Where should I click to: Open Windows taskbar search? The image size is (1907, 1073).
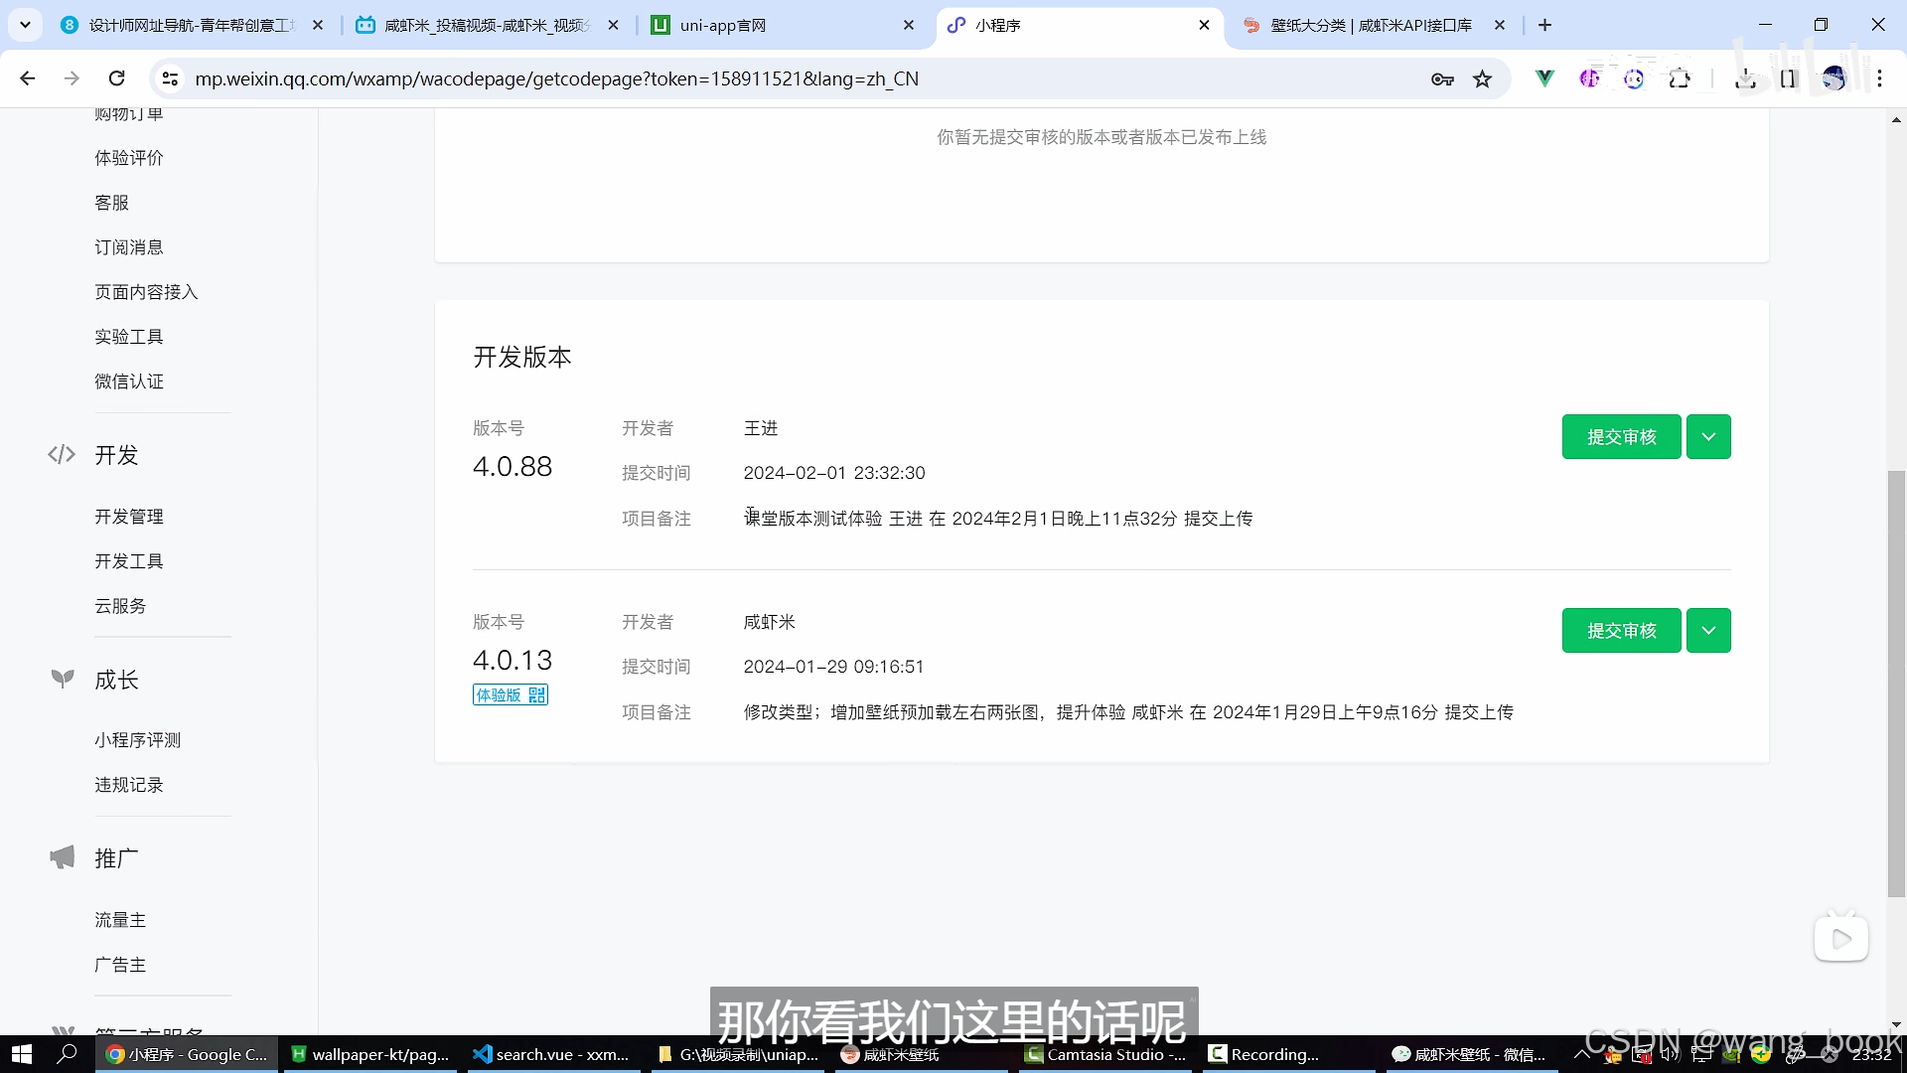(68, 1054)
